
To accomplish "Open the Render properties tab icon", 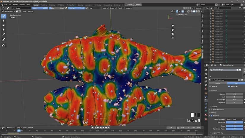I will tap(206, 74).
